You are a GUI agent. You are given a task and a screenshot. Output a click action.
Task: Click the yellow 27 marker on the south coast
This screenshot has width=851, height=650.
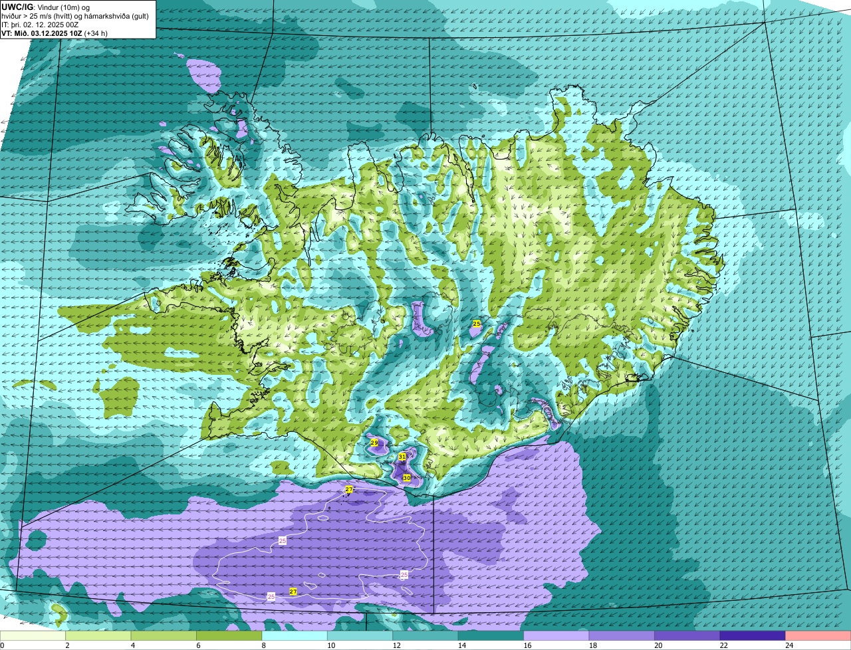pyautogui.click(x=349, y=489)
